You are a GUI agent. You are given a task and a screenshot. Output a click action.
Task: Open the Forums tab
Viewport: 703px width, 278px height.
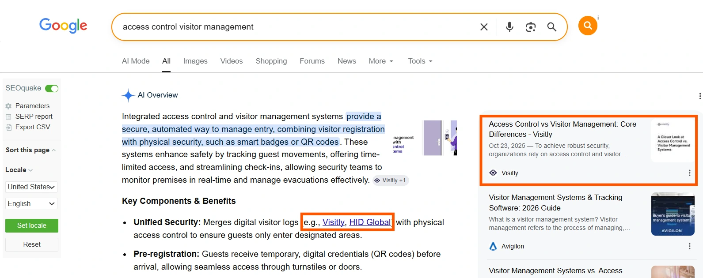(x=312, y=61)
